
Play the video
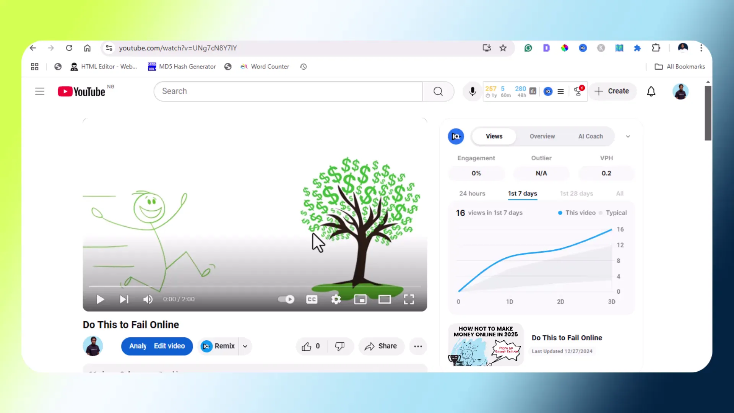[x=100, y=299]
